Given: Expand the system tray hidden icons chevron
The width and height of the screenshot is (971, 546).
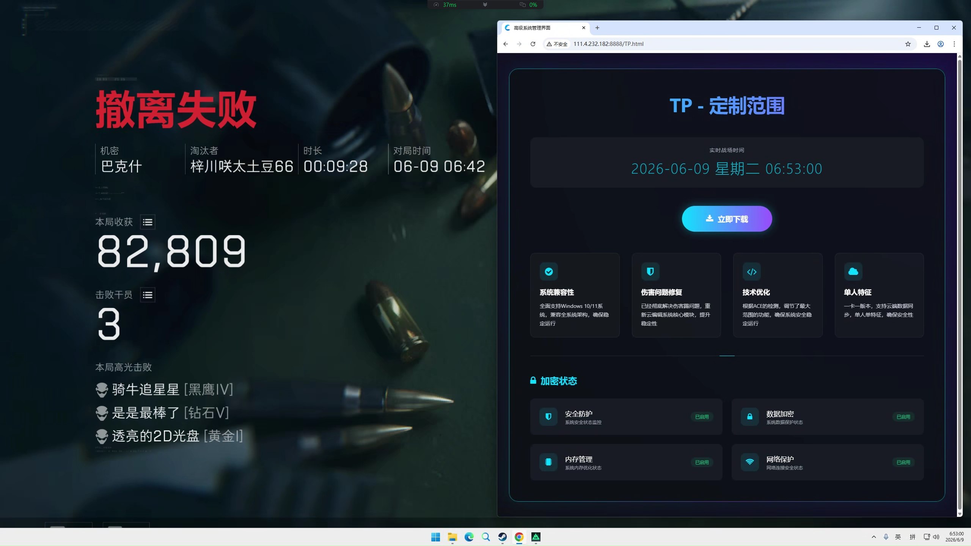Looking at the screenshot, I should (874, 537).
